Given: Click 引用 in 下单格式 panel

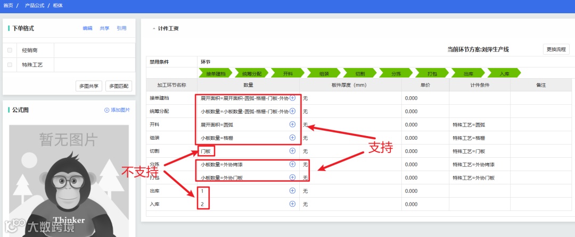Looking at the screenshot, I should (121, 28).
